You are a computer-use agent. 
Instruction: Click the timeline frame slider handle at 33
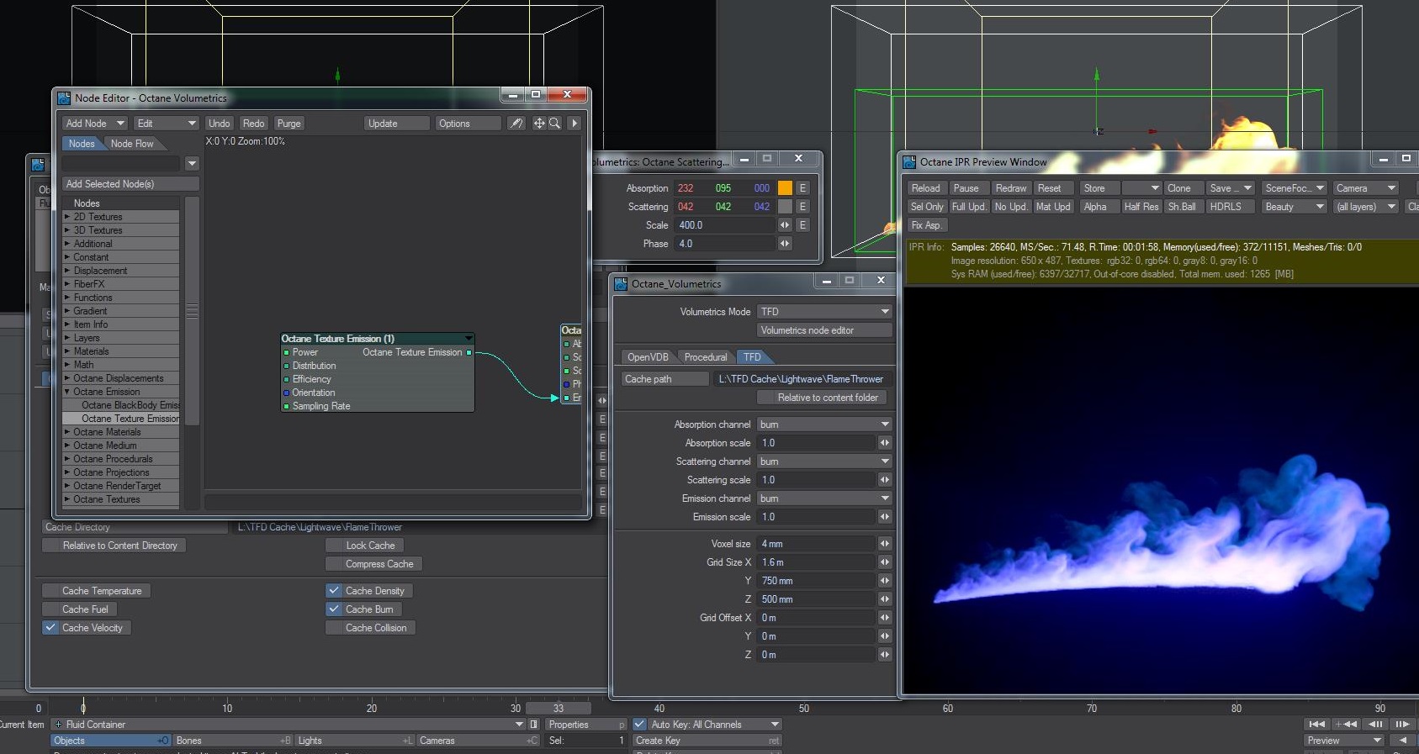tap(559, 709)
